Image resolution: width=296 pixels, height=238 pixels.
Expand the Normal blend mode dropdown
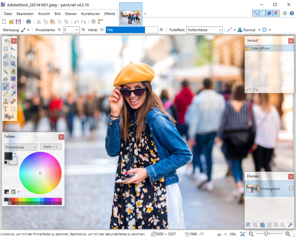(x=259, y=30)
